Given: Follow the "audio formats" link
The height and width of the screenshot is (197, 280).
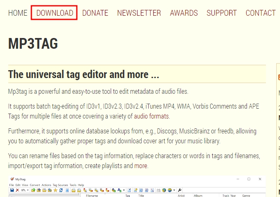Looking at the screenshot, I should [152, 116].
